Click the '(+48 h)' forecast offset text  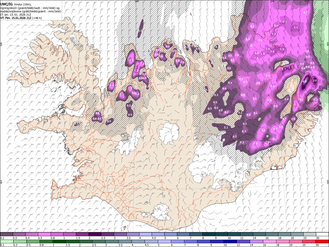(37, 18)
